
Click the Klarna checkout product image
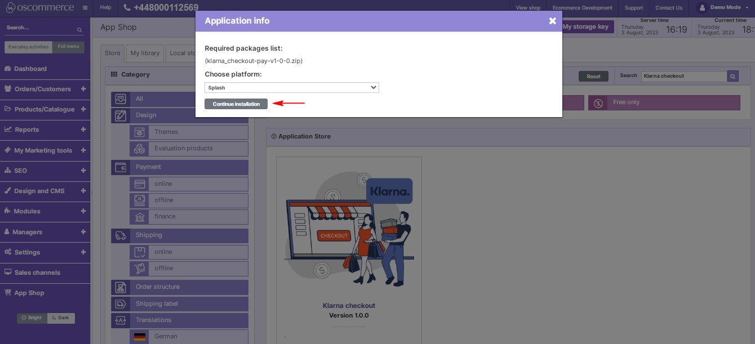(349, 230)
